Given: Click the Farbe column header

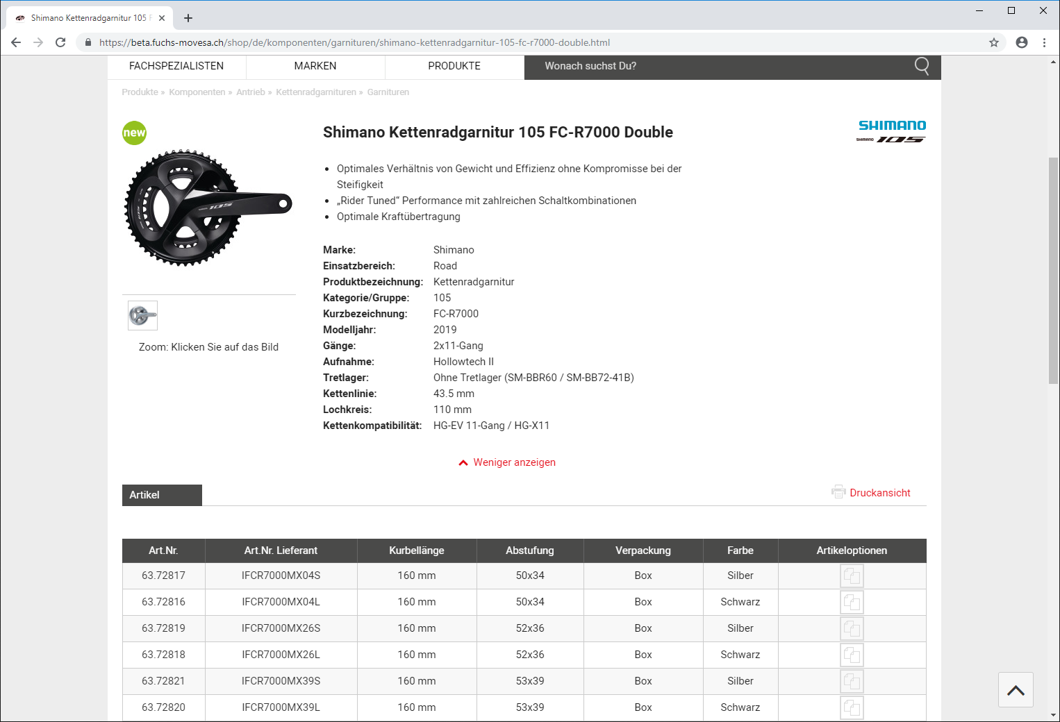Looking at the screenshot, I should (x=740, y=551).
